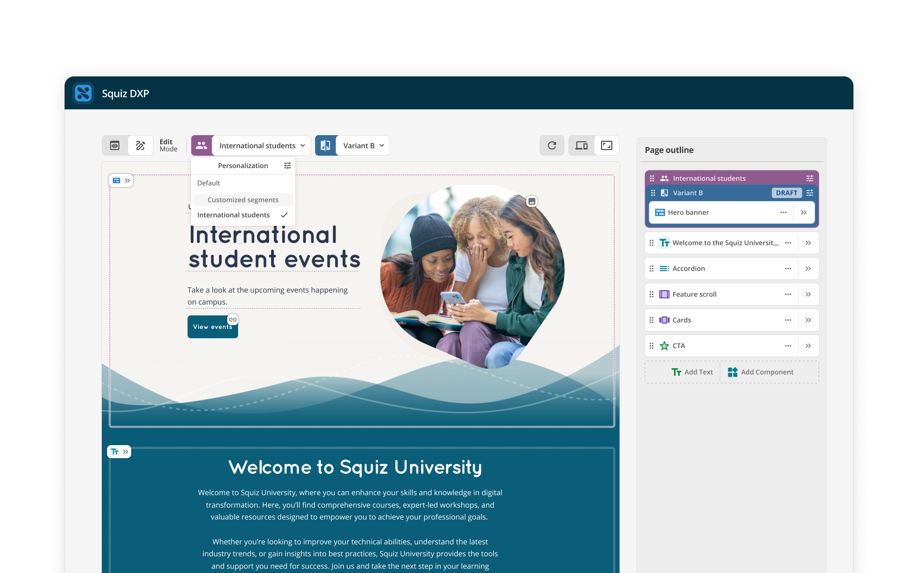The width and height of the screenshot is (918, 573).
Task: Click the hero image of students
Action: [x=472, y=277]
